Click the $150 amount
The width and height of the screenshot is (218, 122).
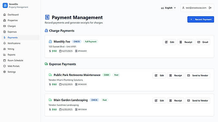point(54,51)
